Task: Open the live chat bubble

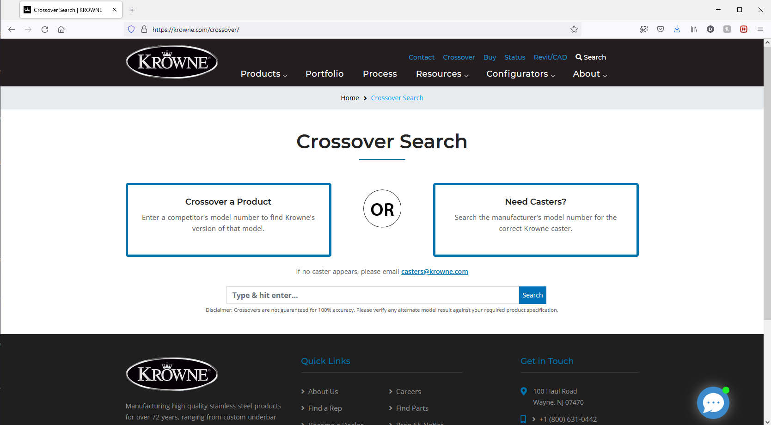Action: 713,403
